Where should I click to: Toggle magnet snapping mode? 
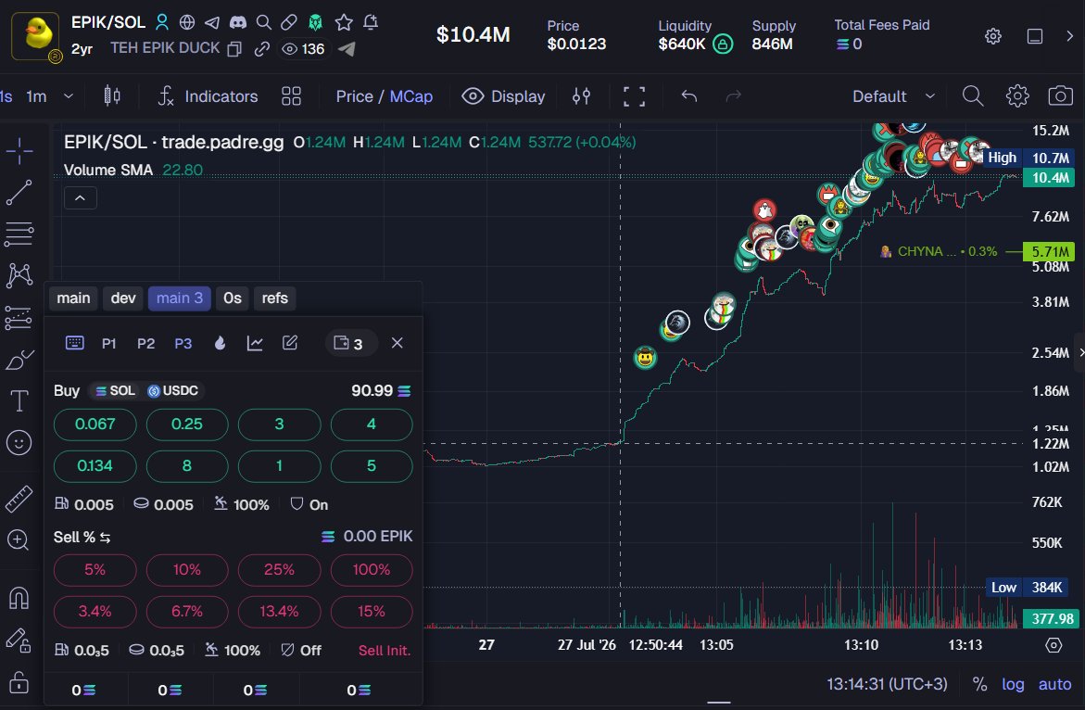point(19,597)
